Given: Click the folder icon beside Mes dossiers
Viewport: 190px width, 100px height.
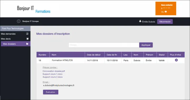Looking at the screenshot, I should click(27, 44).
